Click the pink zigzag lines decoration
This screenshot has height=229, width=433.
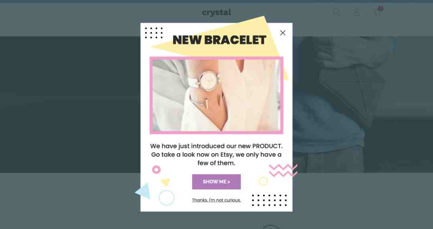tap(283, 171)
